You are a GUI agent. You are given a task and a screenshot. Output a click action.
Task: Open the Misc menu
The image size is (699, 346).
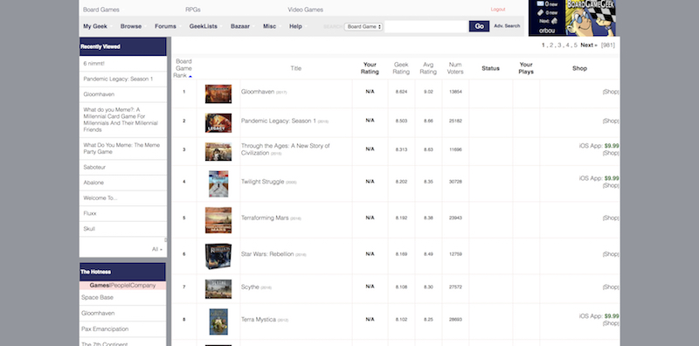point(269,26)
